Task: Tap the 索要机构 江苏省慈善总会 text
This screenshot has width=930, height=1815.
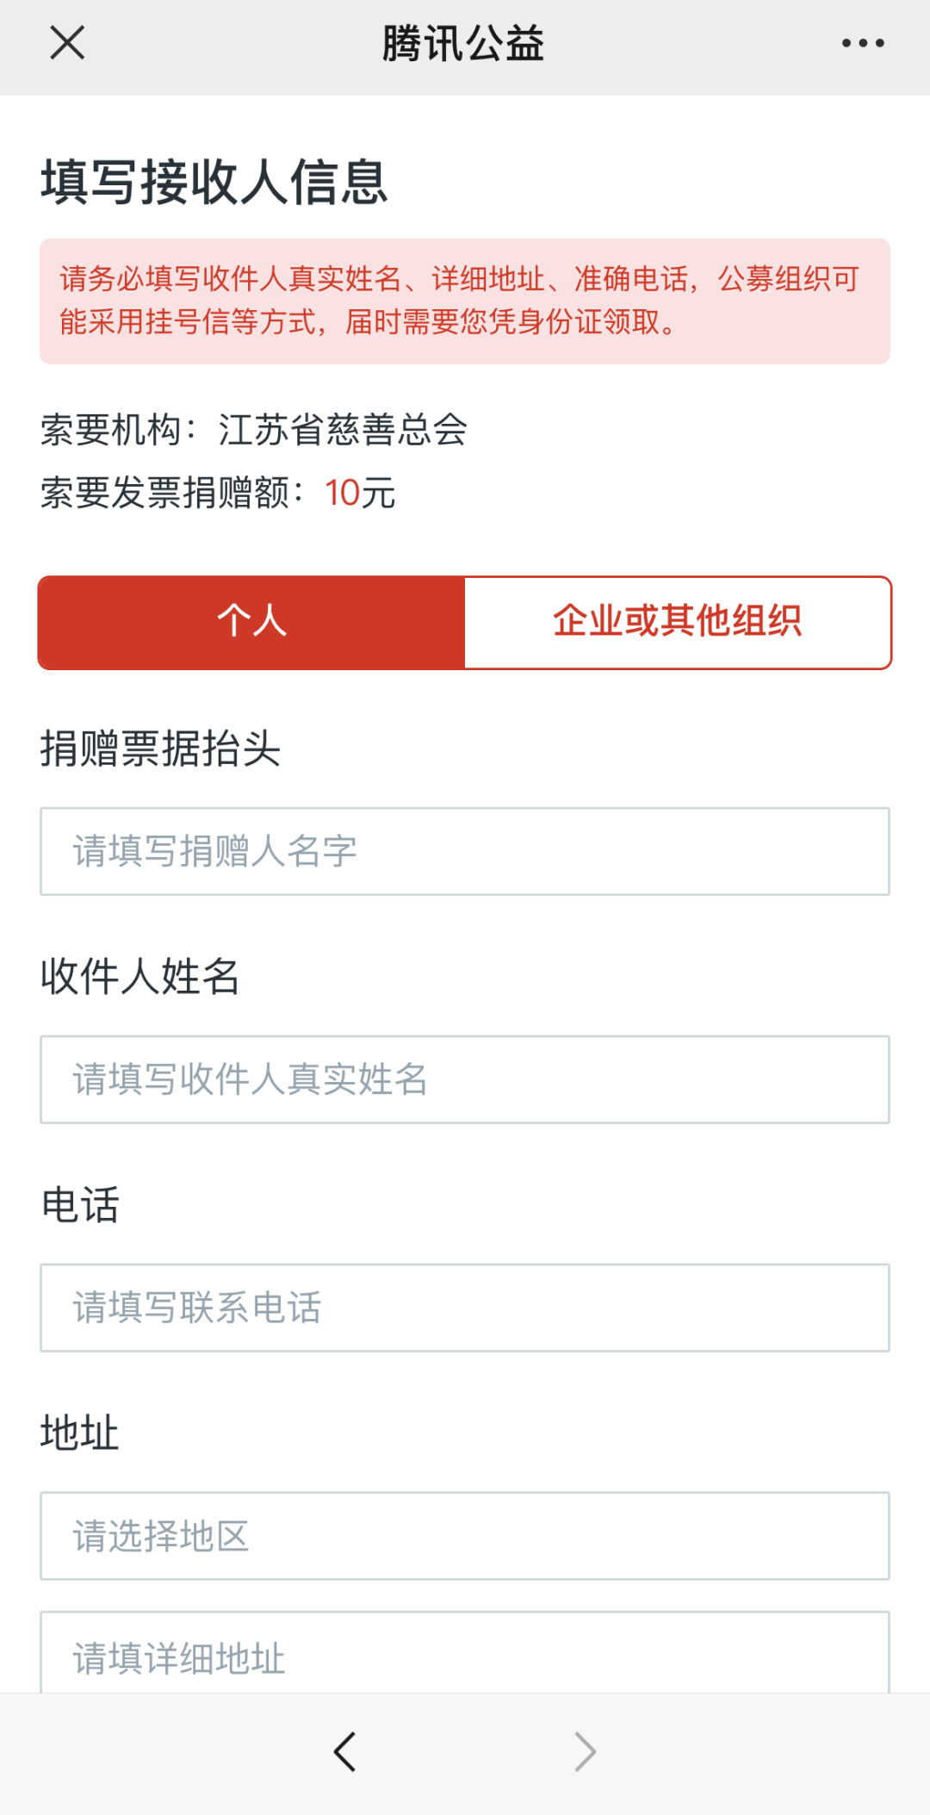Action: (254, 430)
